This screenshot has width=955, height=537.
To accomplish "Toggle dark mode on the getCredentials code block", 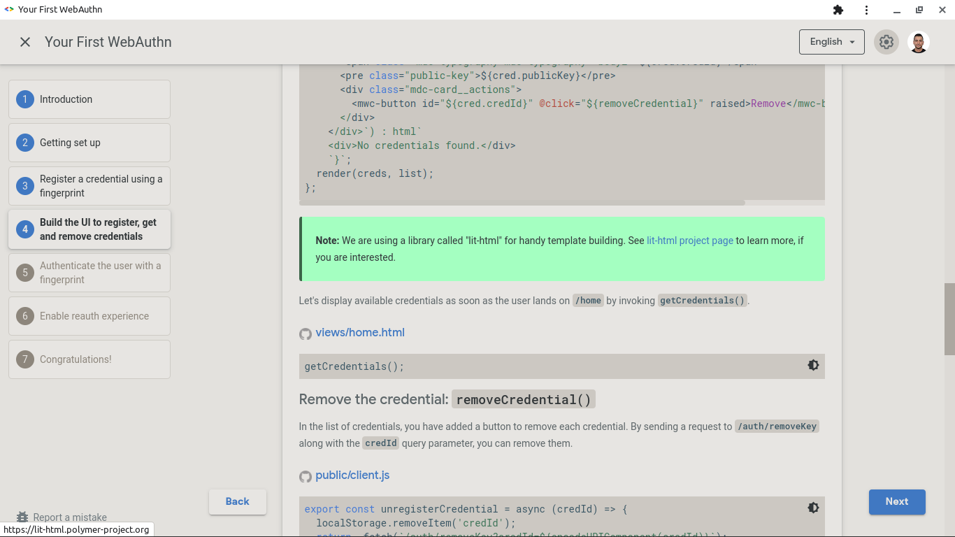I will (x=813, y=365).
